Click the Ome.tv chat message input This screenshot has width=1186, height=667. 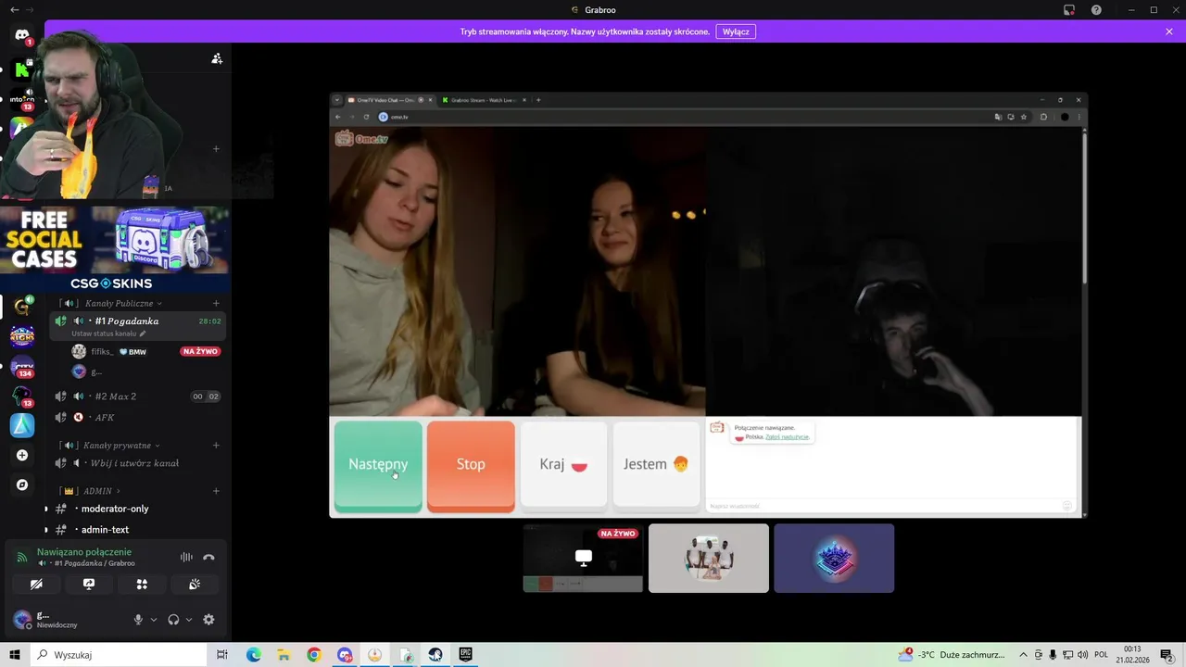[x=885, y=506]
